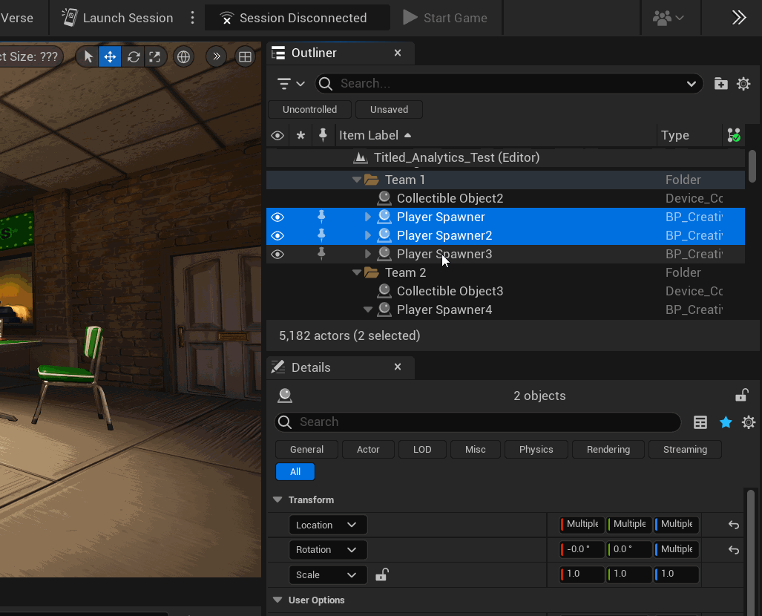Viewport: 762px width, 616px height.
Task: Select Titled_Analytics_Test (Editor) row
Action: pos(505,157)
